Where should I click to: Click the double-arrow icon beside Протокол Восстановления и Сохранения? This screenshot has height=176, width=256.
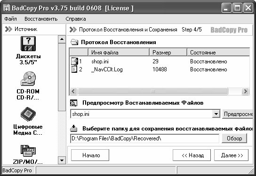click(73, 30)
